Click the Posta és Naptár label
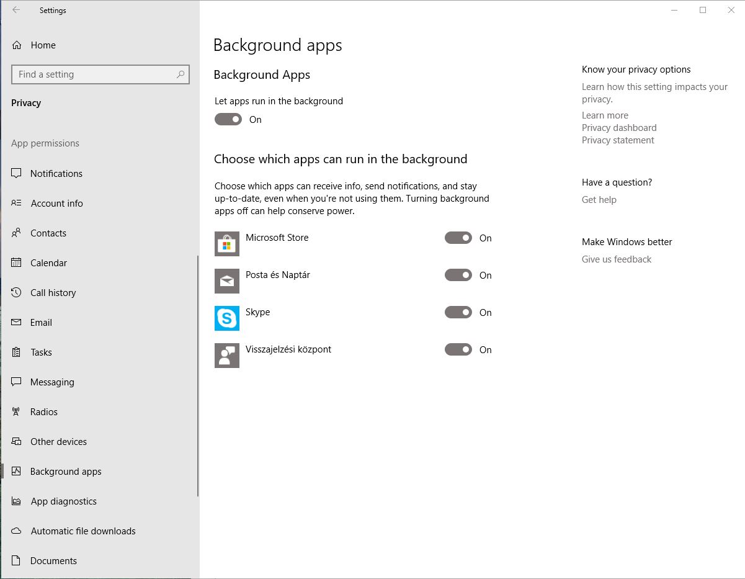The image size is (745, 579). pyautogui.click(x=278, y=275)
